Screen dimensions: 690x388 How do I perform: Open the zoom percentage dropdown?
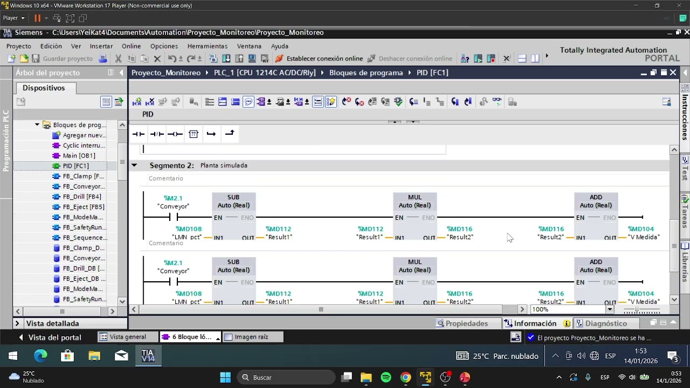610,309
